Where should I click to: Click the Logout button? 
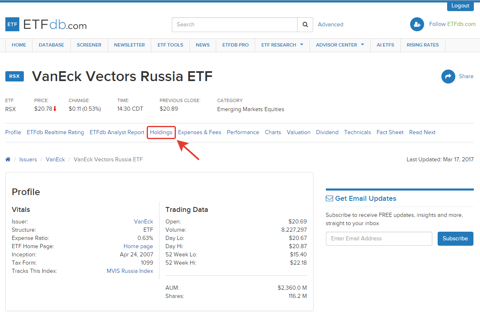click(460, 5)
